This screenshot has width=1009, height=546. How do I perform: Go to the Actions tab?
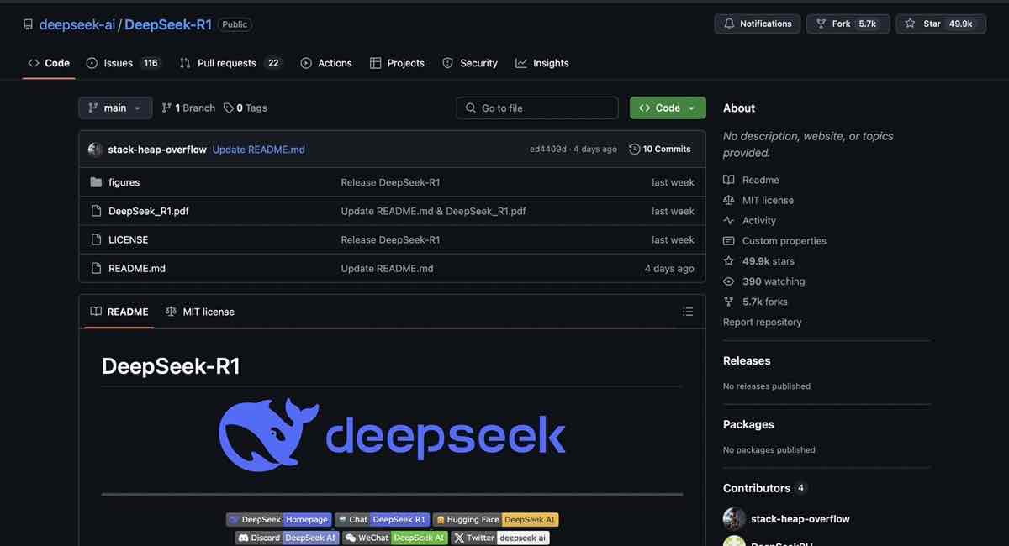click(326, 63)
